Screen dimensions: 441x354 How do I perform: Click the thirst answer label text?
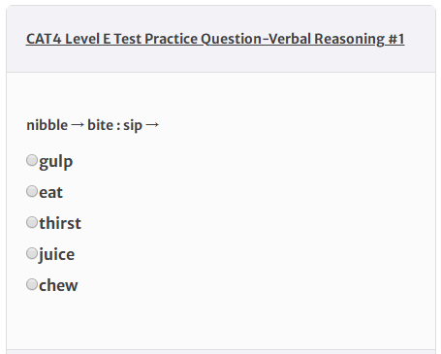tap(60, 223)
